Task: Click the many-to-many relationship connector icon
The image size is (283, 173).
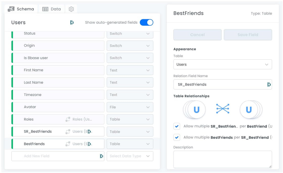Action: (x=223, y=109)
